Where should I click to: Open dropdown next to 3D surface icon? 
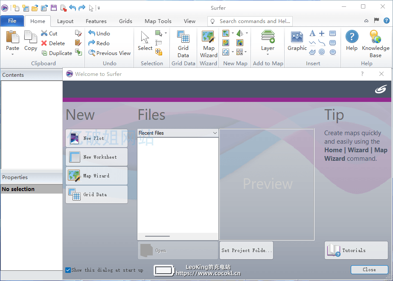pos(247,33)
